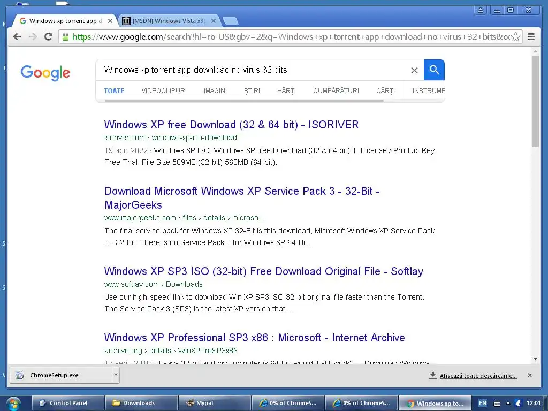
Task: Click the www.softlay.com Downloads breadcrumb
Action: coord(154,285)
